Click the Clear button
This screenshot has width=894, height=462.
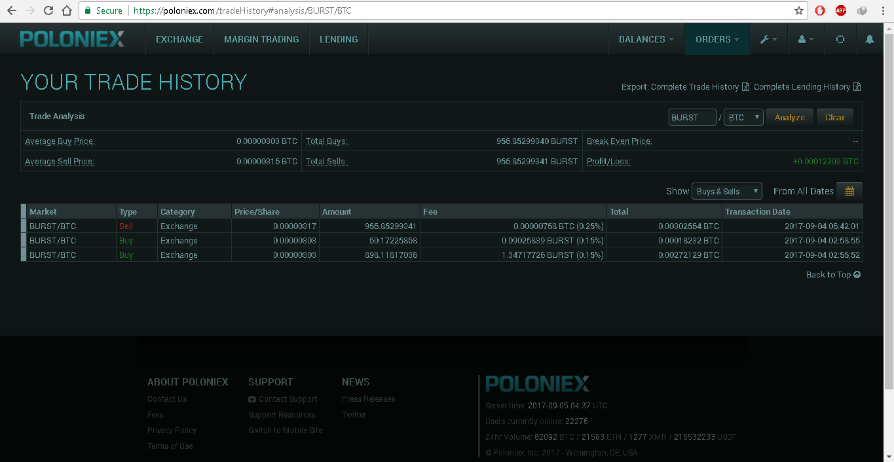[835, 117]
